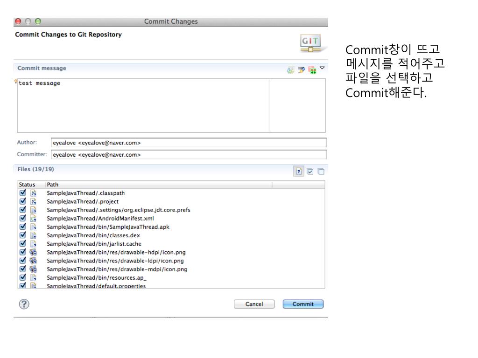Click drawable-mdpi icon.png image icon

pos(33,269)
